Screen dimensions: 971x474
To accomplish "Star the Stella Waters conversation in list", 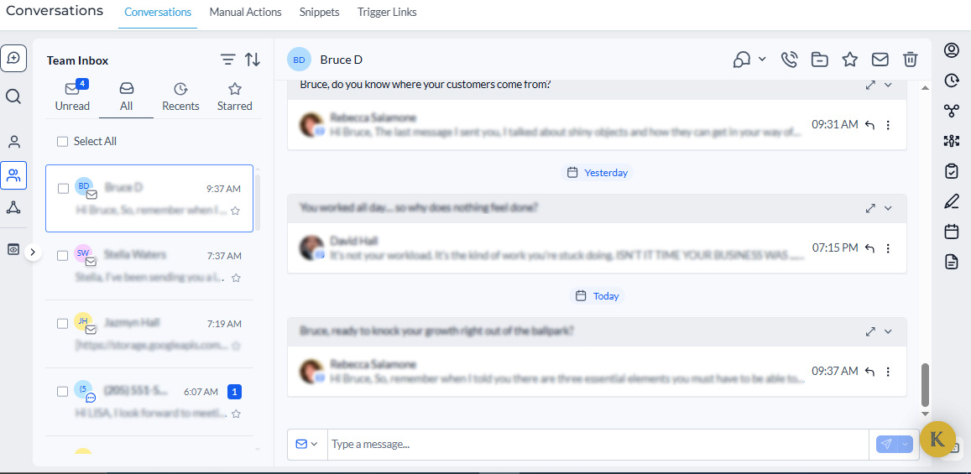I will [x=236, y=278].
